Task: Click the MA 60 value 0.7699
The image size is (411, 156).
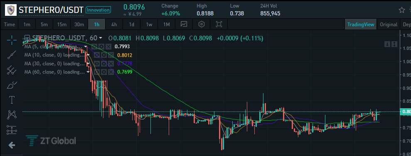Action: 125,72
